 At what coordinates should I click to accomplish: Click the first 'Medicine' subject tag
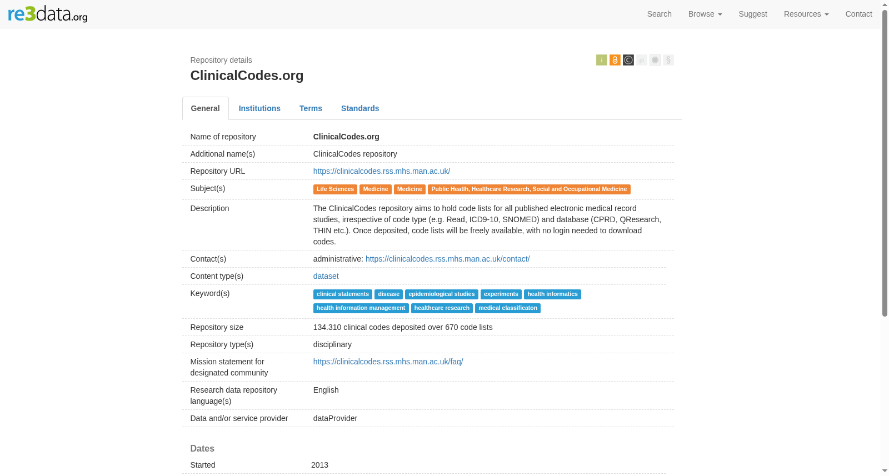click(x=376, y=189)
